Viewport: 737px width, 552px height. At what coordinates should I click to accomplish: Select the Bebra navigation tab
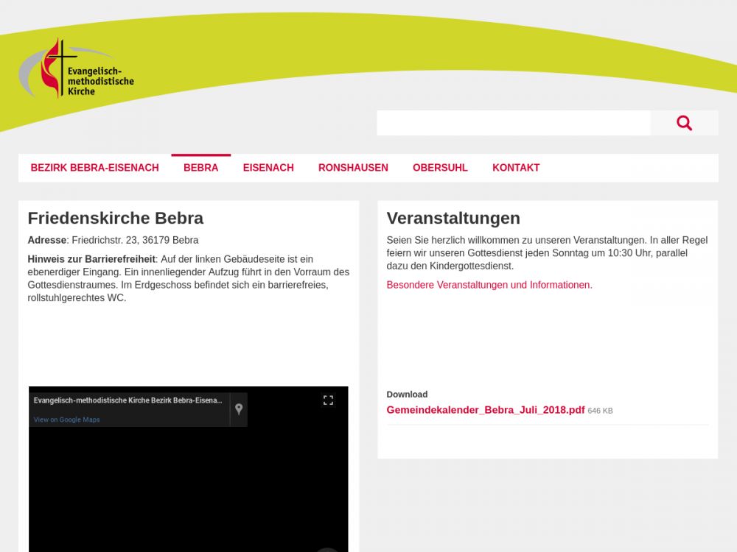click(x=200, y=168)
